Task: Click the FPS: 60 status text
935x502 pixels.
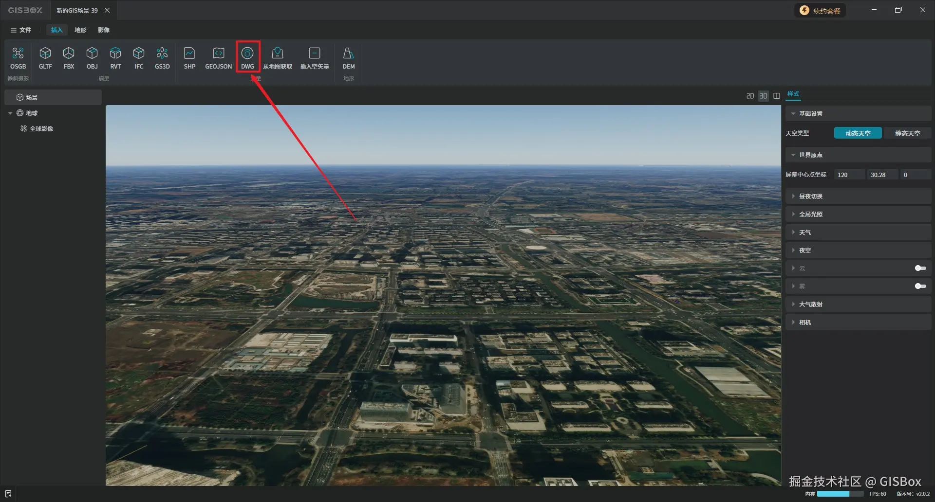Action: coord(878,494)
